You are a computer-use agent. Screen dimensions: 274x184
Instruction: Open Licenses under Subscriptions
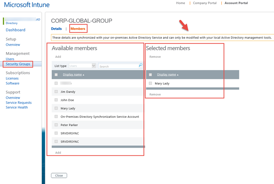pos(12,78)
